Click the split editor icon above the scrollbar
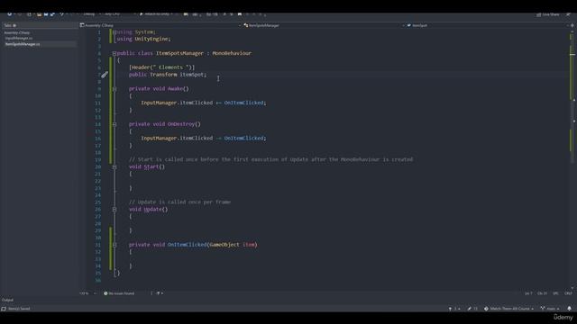577x324 pixels. (x=572, y=25)
